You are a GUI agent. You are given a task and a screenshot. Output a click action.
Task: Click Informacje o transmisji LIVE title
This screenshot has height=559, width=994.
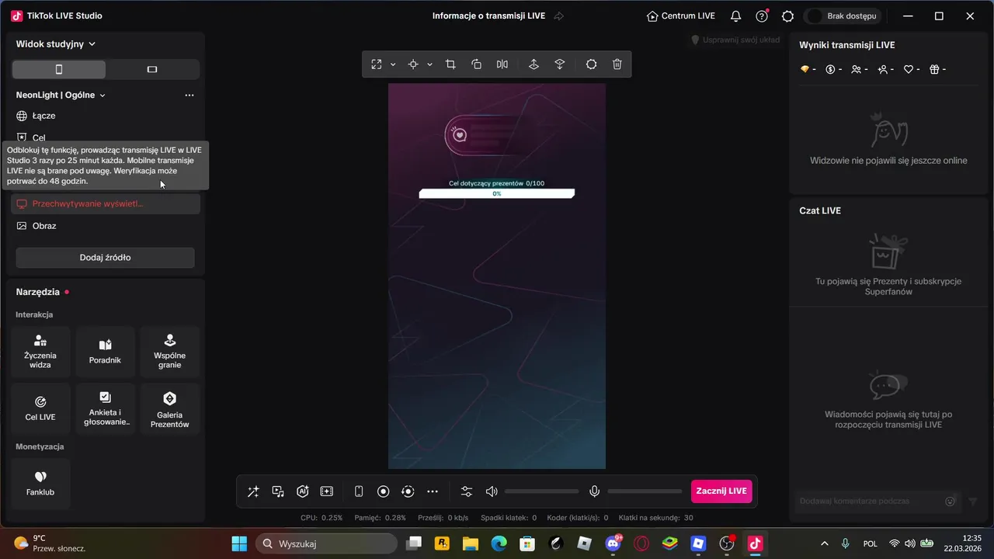tap(488, 16)
